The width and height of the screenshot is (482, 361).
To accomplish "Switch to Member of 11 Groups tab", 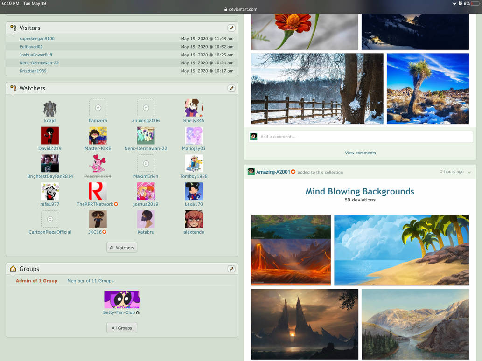I will (91, 281).
